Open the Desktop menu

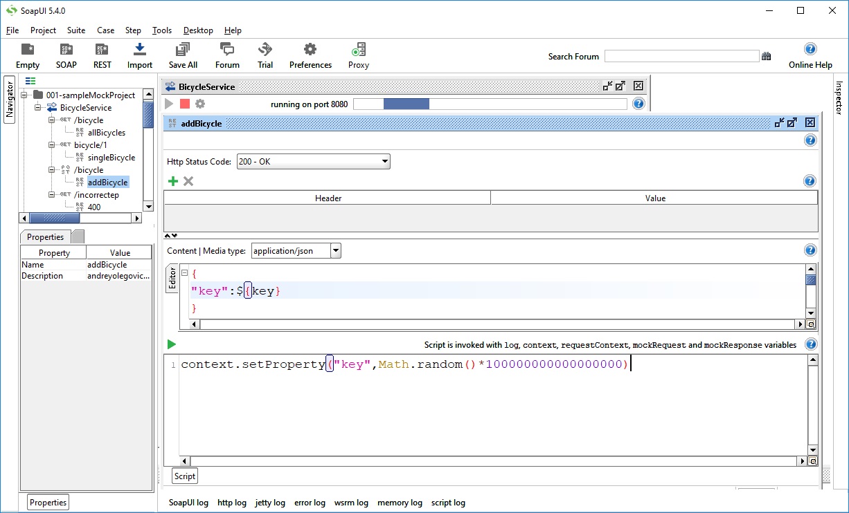click(x=198, y=30)
